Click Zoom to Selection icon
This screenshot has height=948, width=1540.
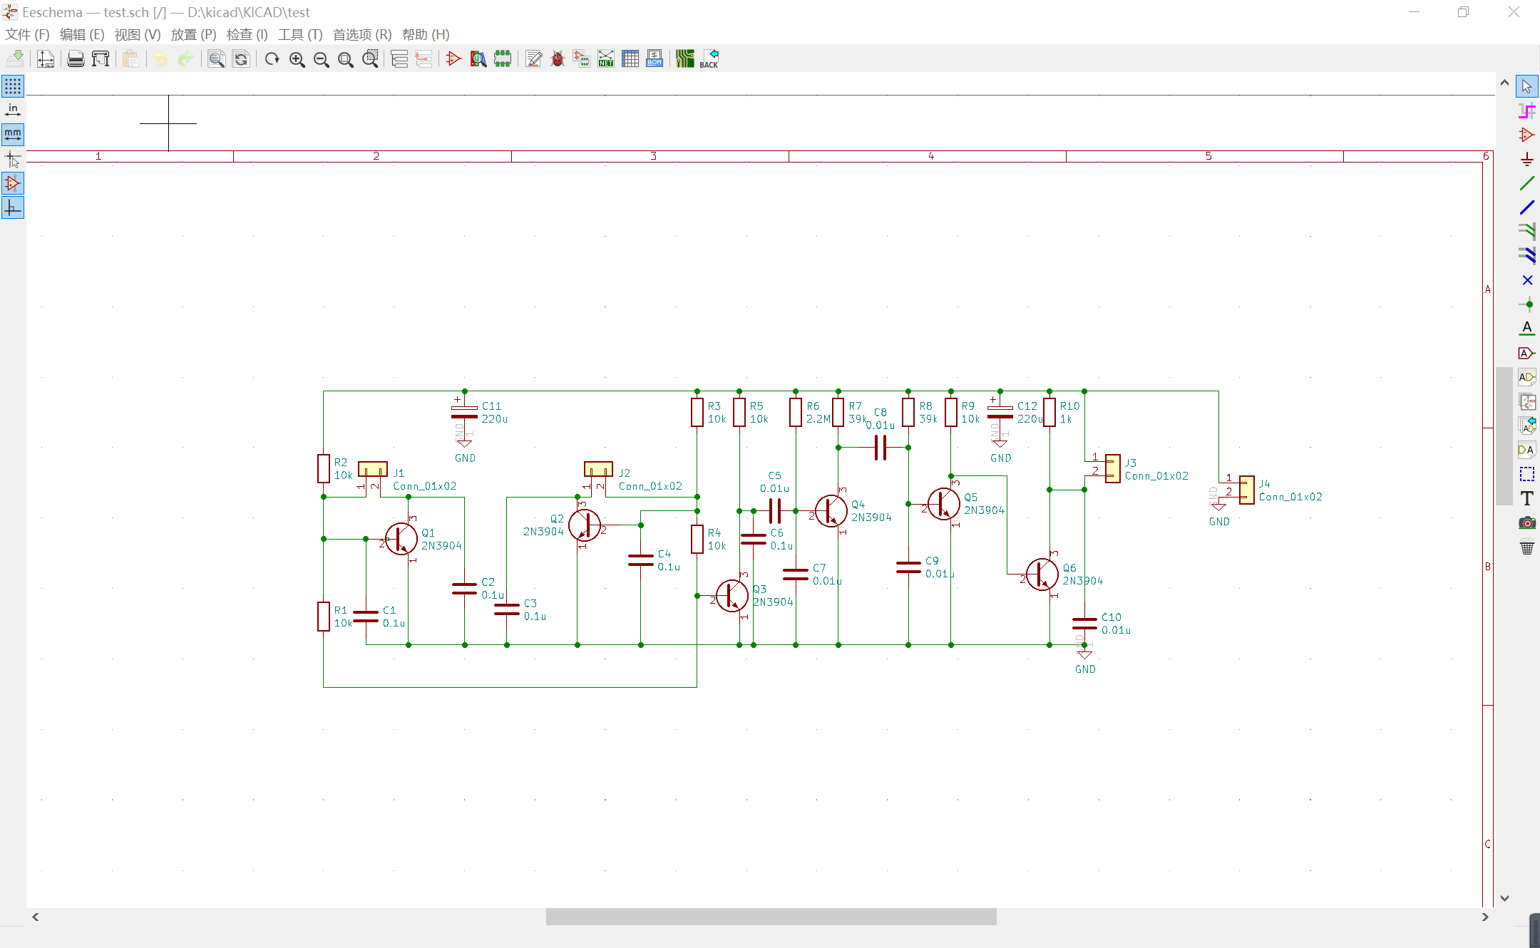[370, 58]
